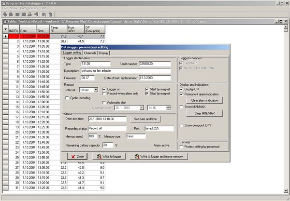
Task: Toggle the Logger on checkbox
Action: point(105,89)
